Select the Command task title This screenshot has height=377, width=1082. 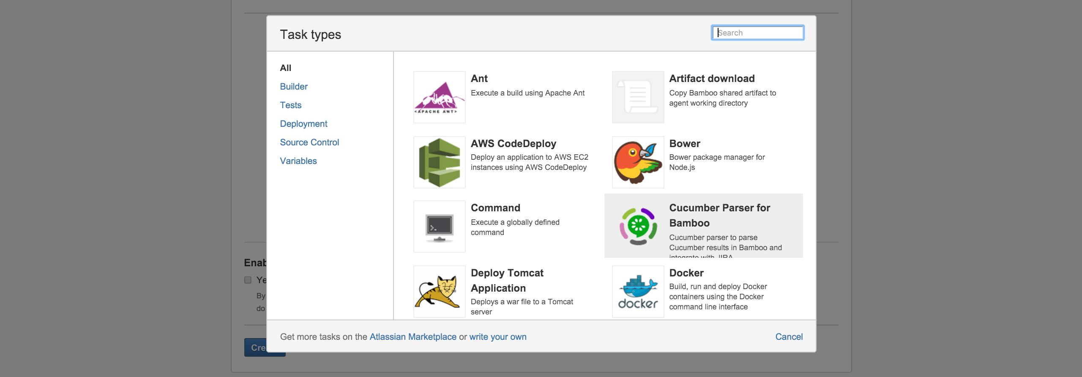[495, 208]
